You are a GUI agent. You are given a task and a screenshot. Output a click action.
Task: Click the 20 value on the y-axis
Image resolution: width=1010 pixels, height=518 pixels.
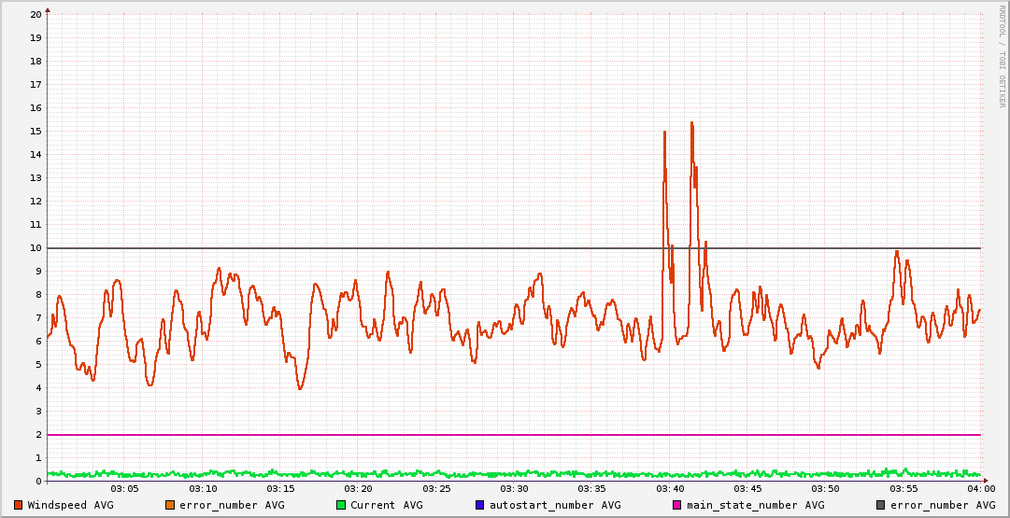coord(36,15)
